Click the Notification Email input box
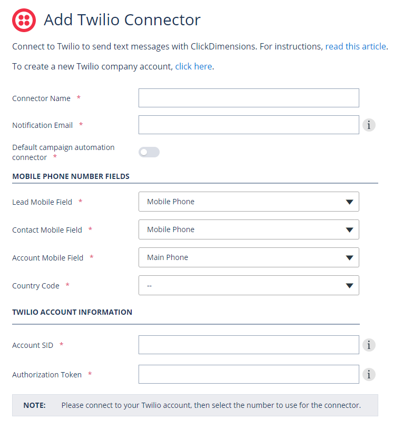 [x=249, y=125]
